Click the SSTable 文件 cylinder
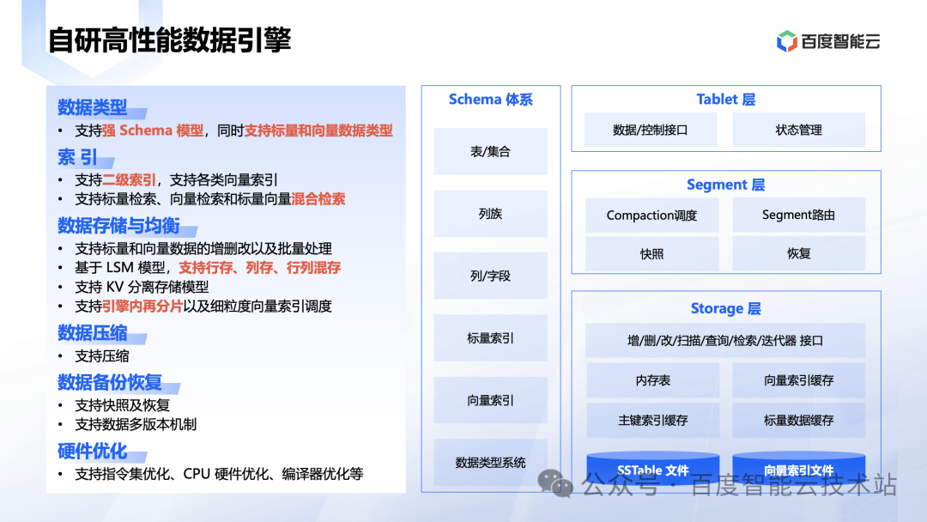Screen dimensions: 927x522 point(653,469)
